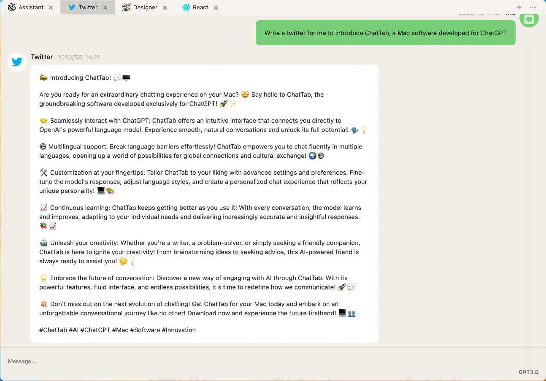Screen dimensions: 546x381
Task: Close the Designer tab
Action: point(165,8)
